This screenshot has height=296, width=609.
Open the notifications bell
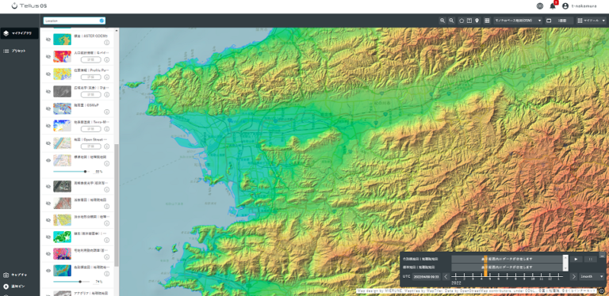pyautogui.click(x=553, y=6)
